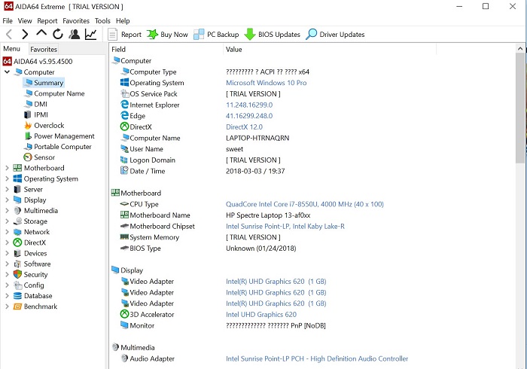
Task: Select Computer Name in the tree
Action: 54,93
